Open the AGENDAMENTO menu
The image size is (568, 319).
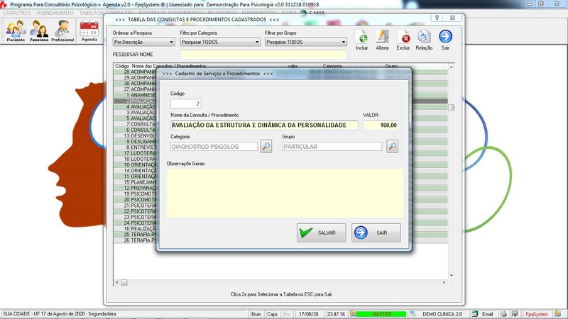(x=55, y=13)
